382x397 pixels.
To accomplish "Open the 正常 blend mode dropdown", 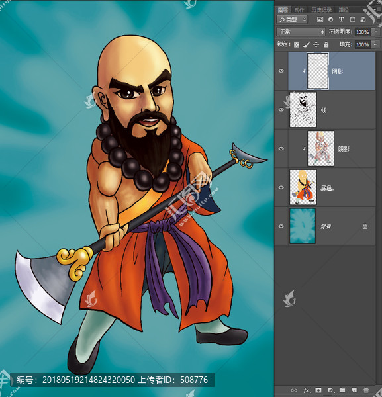I will [301, 32].
